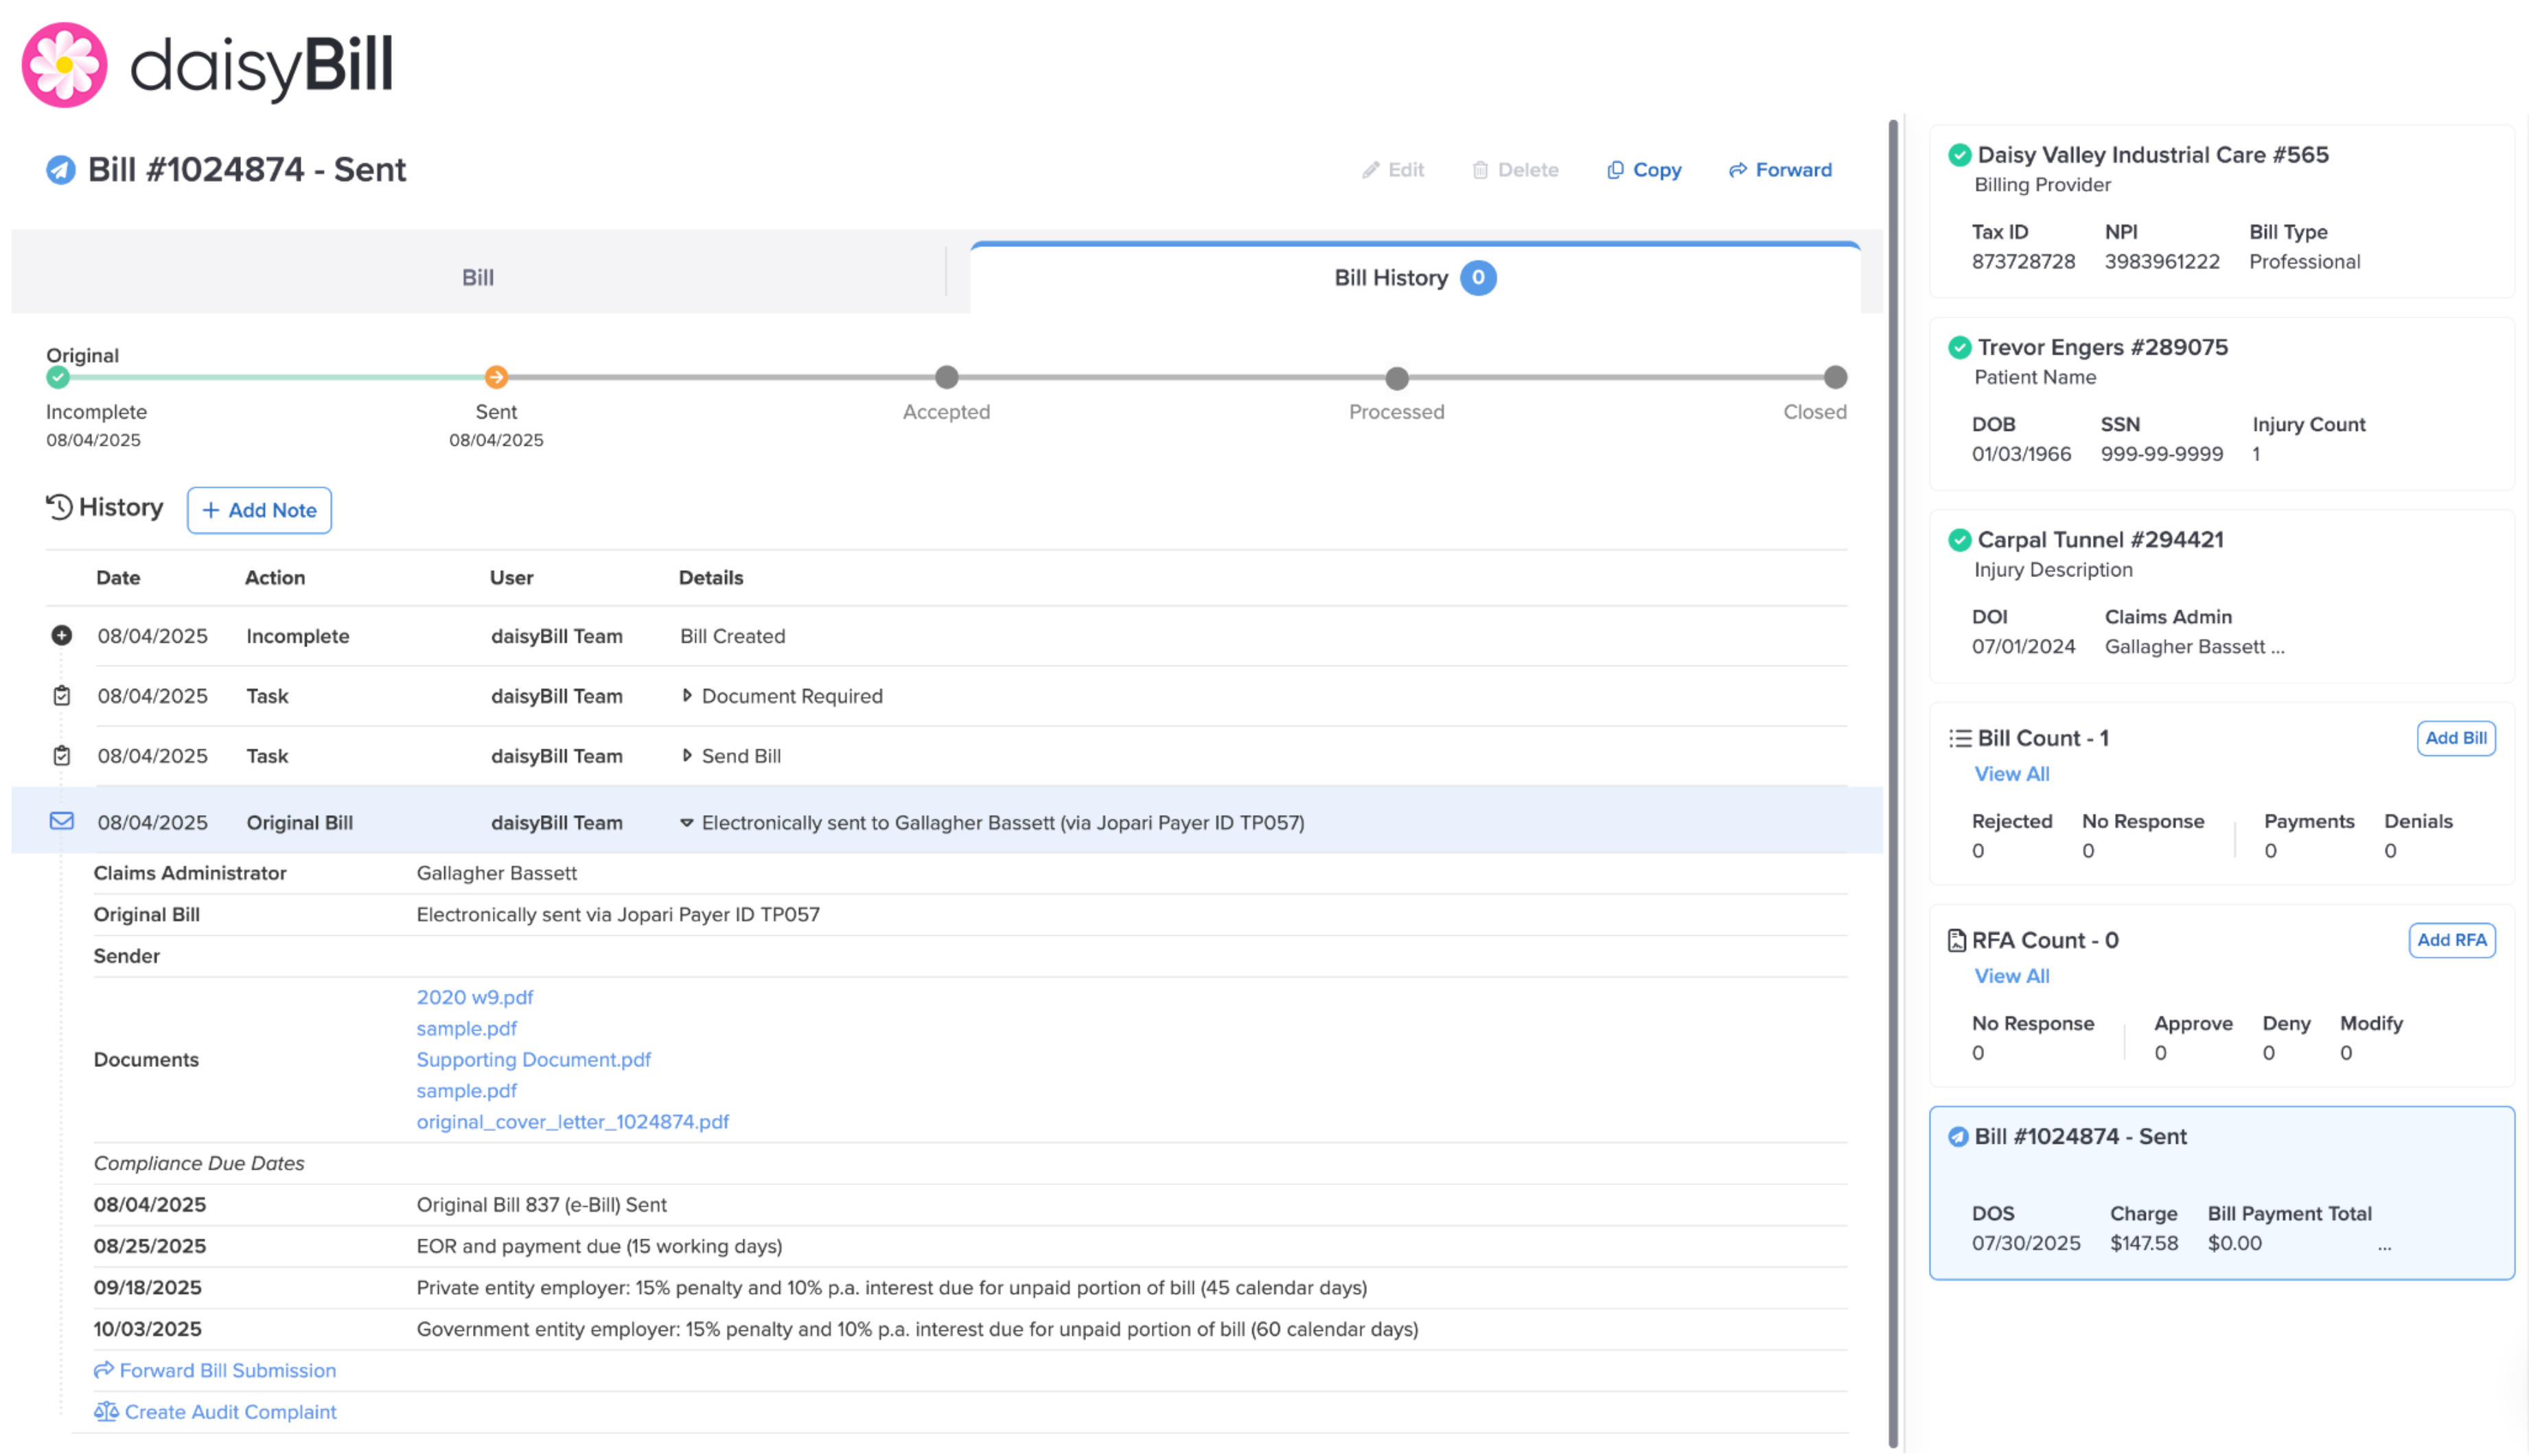
Task: Click the Forward arrow icon in header
Action: click(1737, 170)
